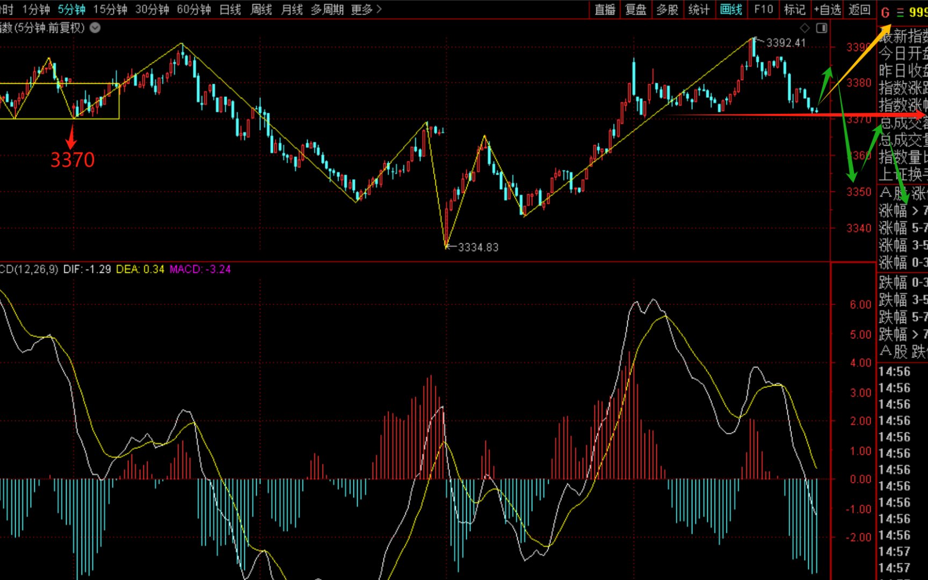The width and height of the screenshot is (928, 580).
Task: Open the 复盘 replay tool
Action: [x=636, y=10]
